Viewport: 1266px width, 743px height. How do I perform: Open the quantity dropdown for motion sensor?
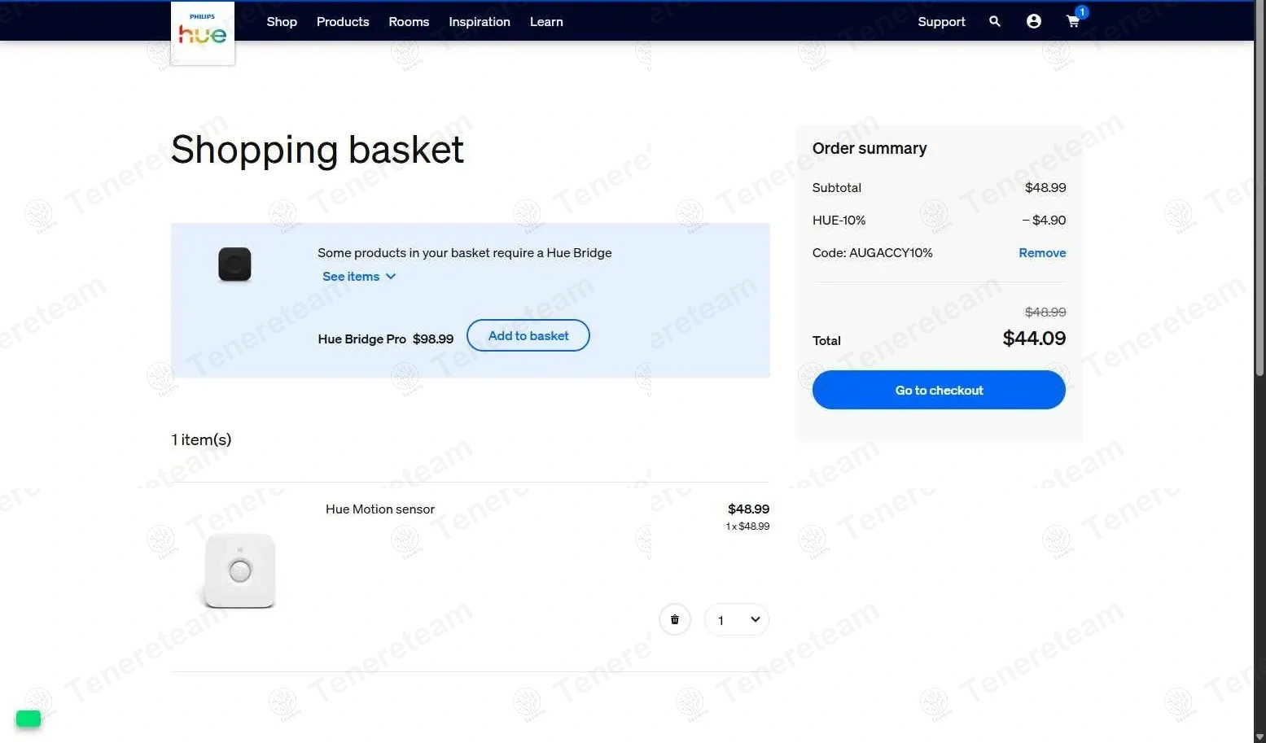pyautogui.click(x=736, y=620)
